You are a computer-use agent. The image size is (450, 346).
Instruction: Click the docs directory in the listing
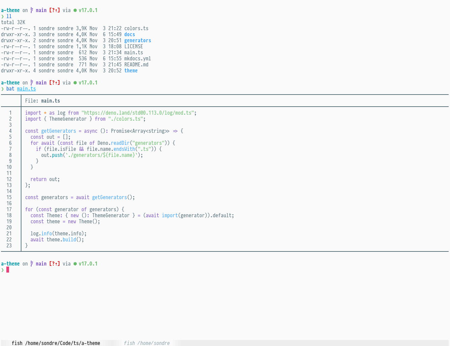tap(129, 35)
